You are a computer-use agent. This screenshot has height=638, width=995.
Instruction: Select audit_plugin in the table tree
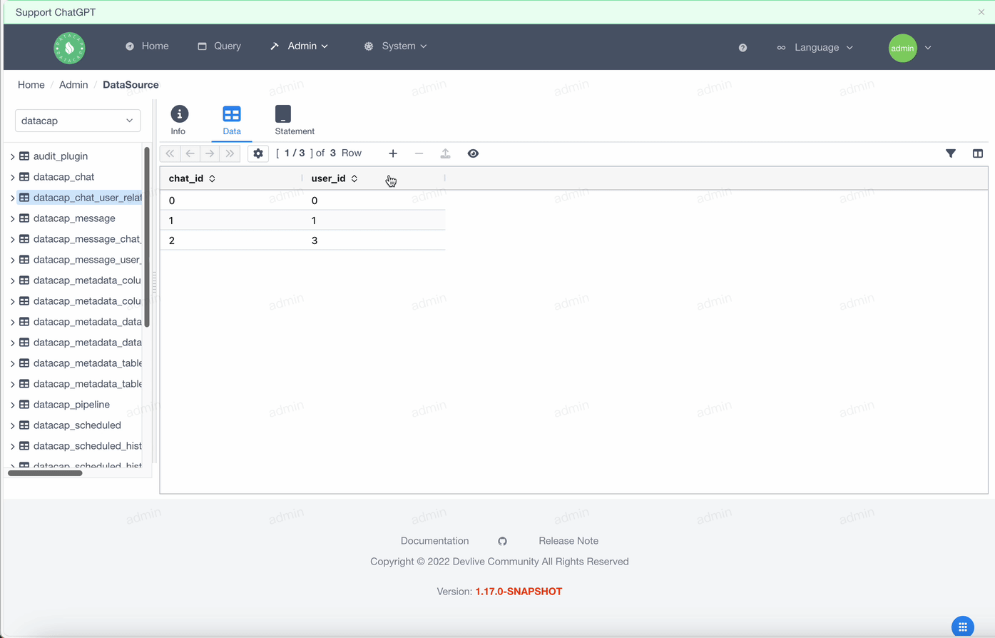(61, 156)
